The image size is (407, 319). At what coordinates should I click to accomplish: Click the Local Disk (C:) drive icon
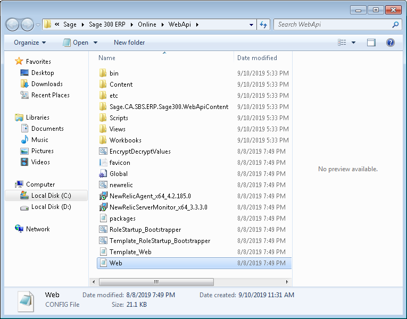(24, 195)
